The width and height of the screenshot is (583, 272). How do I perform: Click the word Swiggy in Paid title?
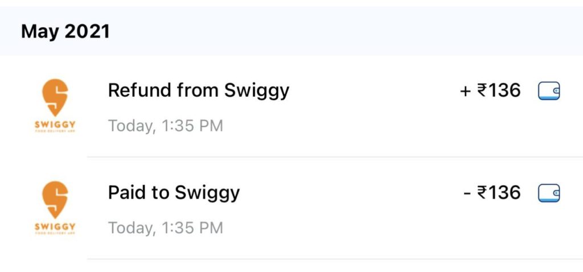pyautogui.click(x=207, y=193)
